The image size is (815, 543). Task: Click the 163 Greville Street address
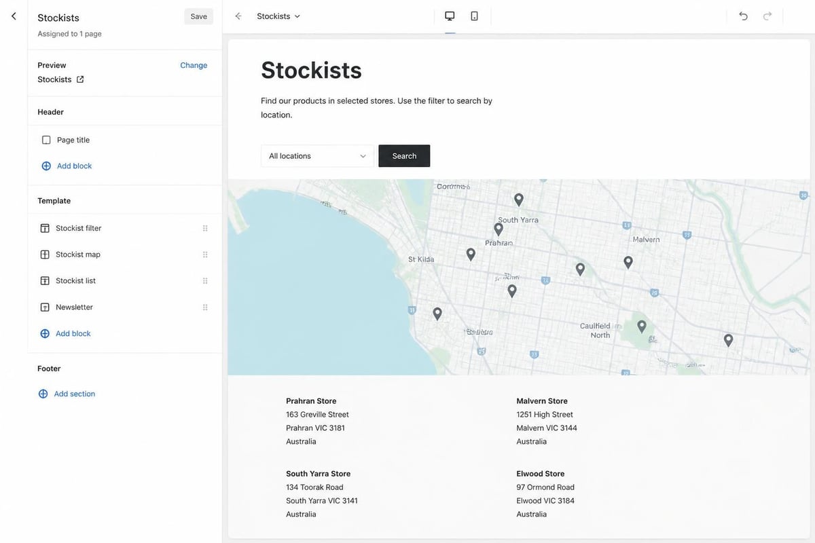(317, 415)
